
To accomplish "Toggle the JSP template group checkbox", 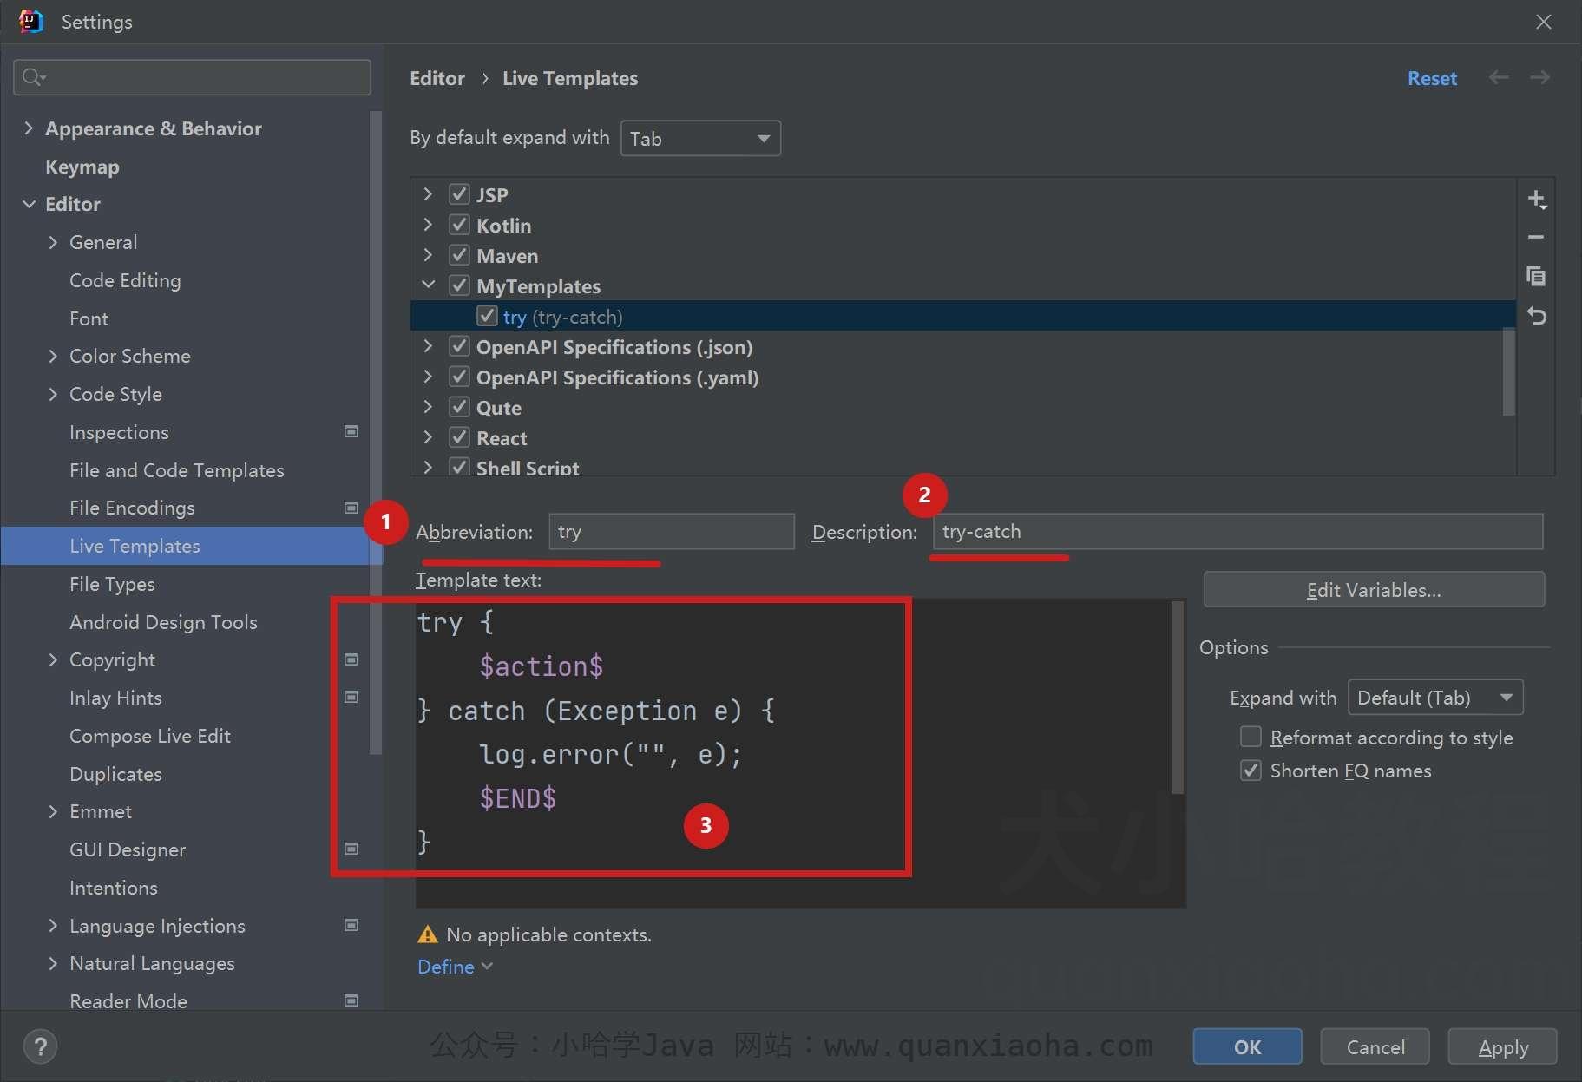I will (x=459, y=194).
